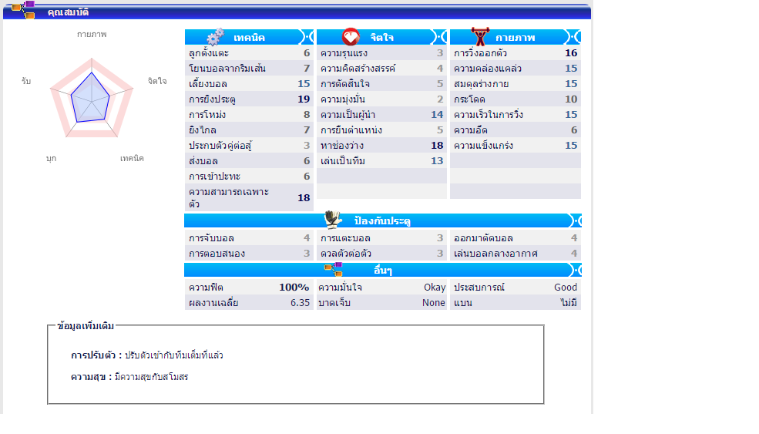
Task: Click the การโหม่ง attribute label
Action: click(x=207, y=115)
